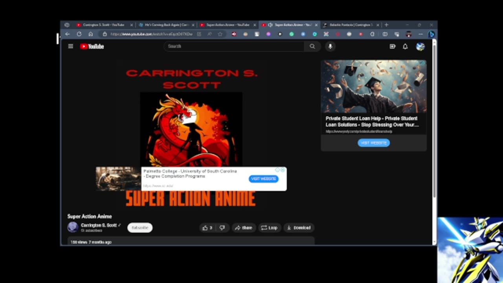Add page to favorites with star icon
Viewport: 503px width, 283px height.
tap(220, 34)
